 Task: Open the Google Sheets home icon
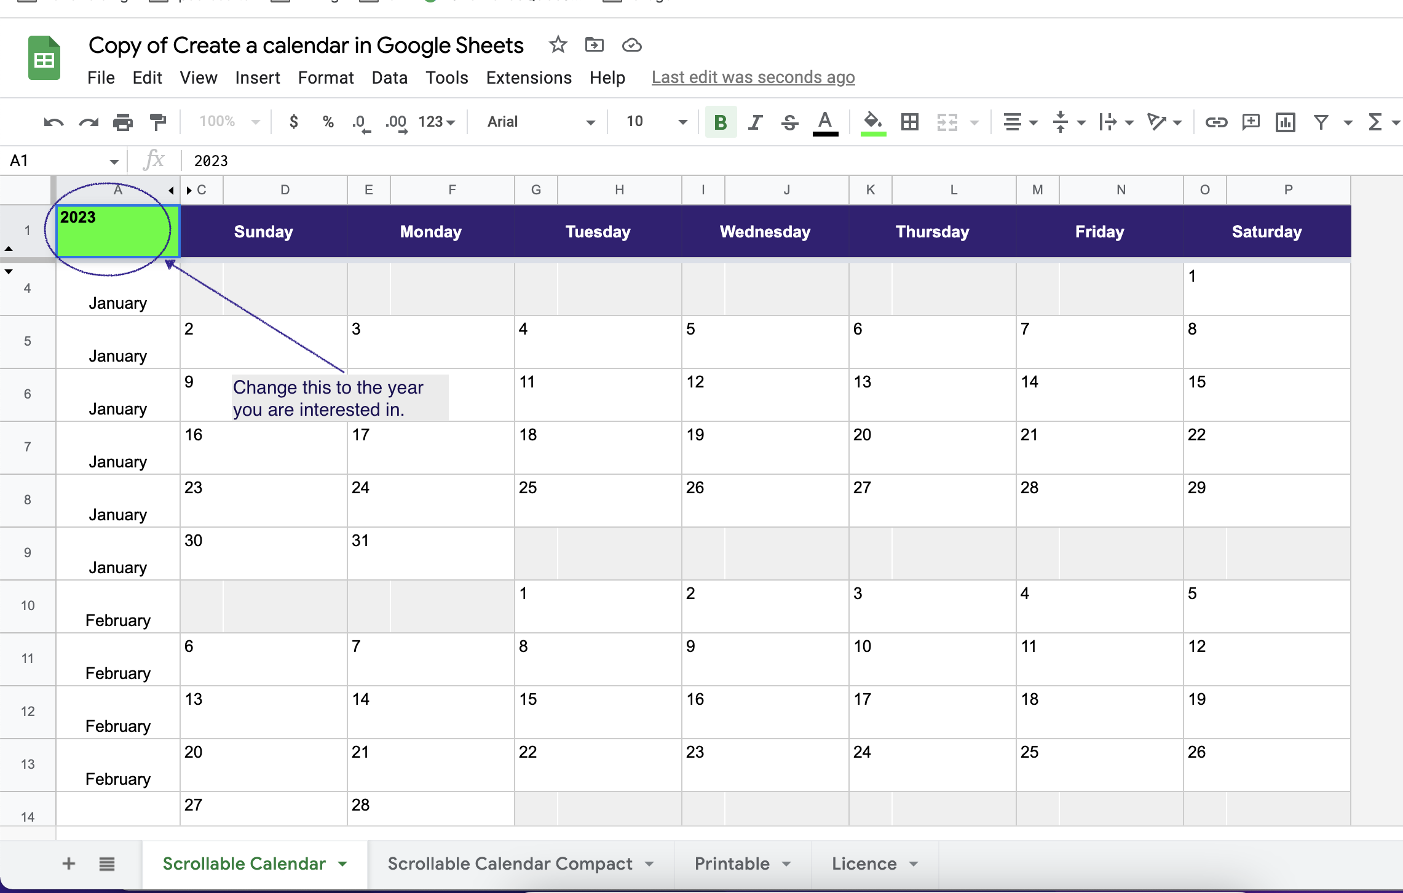pos(44,58)
